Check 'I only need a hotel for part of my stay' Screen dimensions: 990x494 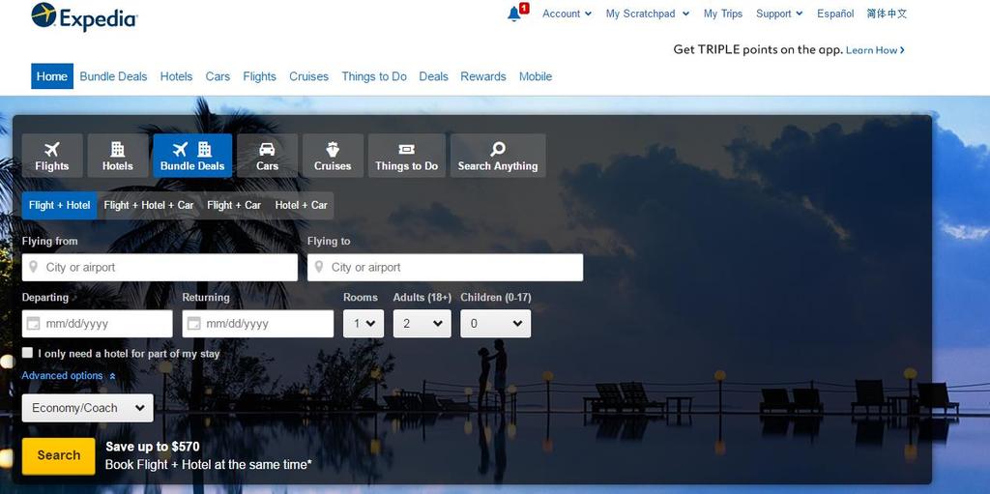tap(27, 353)
